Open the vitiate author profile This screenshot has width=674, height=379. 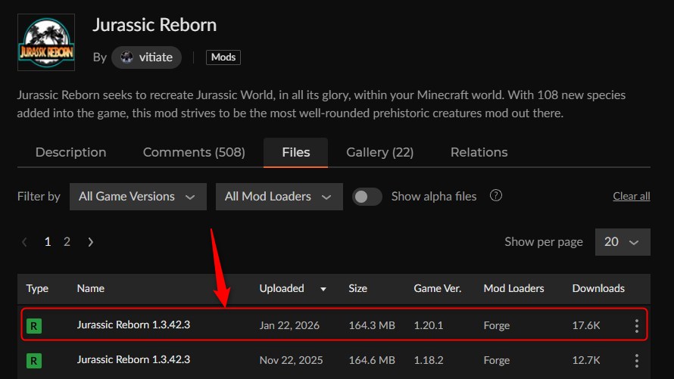point(146,57)
